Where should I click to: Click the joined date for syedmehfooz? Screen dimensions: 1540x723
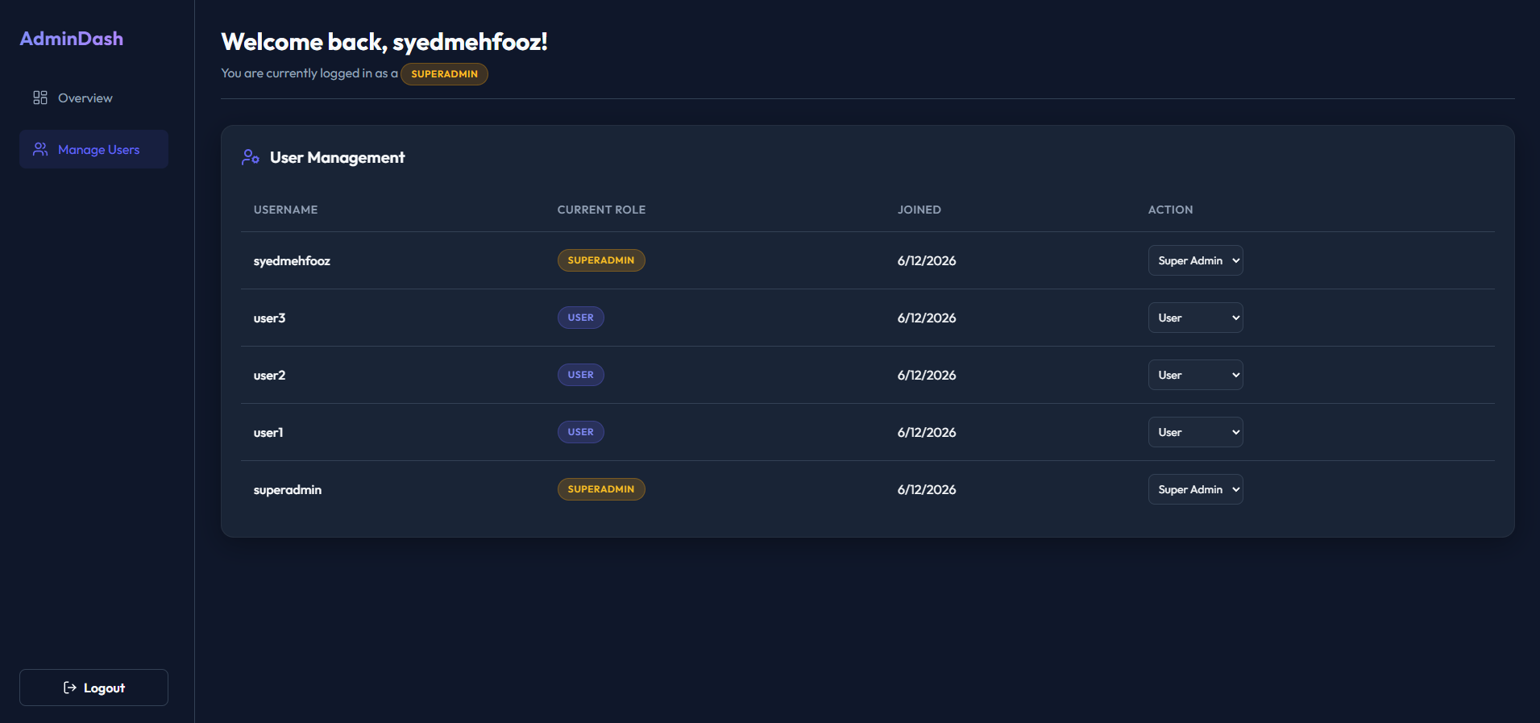(x=927, y=260)
